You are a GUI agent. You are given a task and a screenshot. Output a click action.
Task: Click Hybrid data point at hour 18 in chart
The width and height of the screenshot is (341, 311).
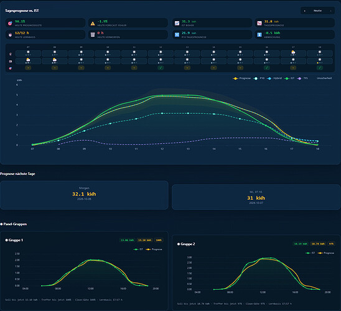point(318,141)
